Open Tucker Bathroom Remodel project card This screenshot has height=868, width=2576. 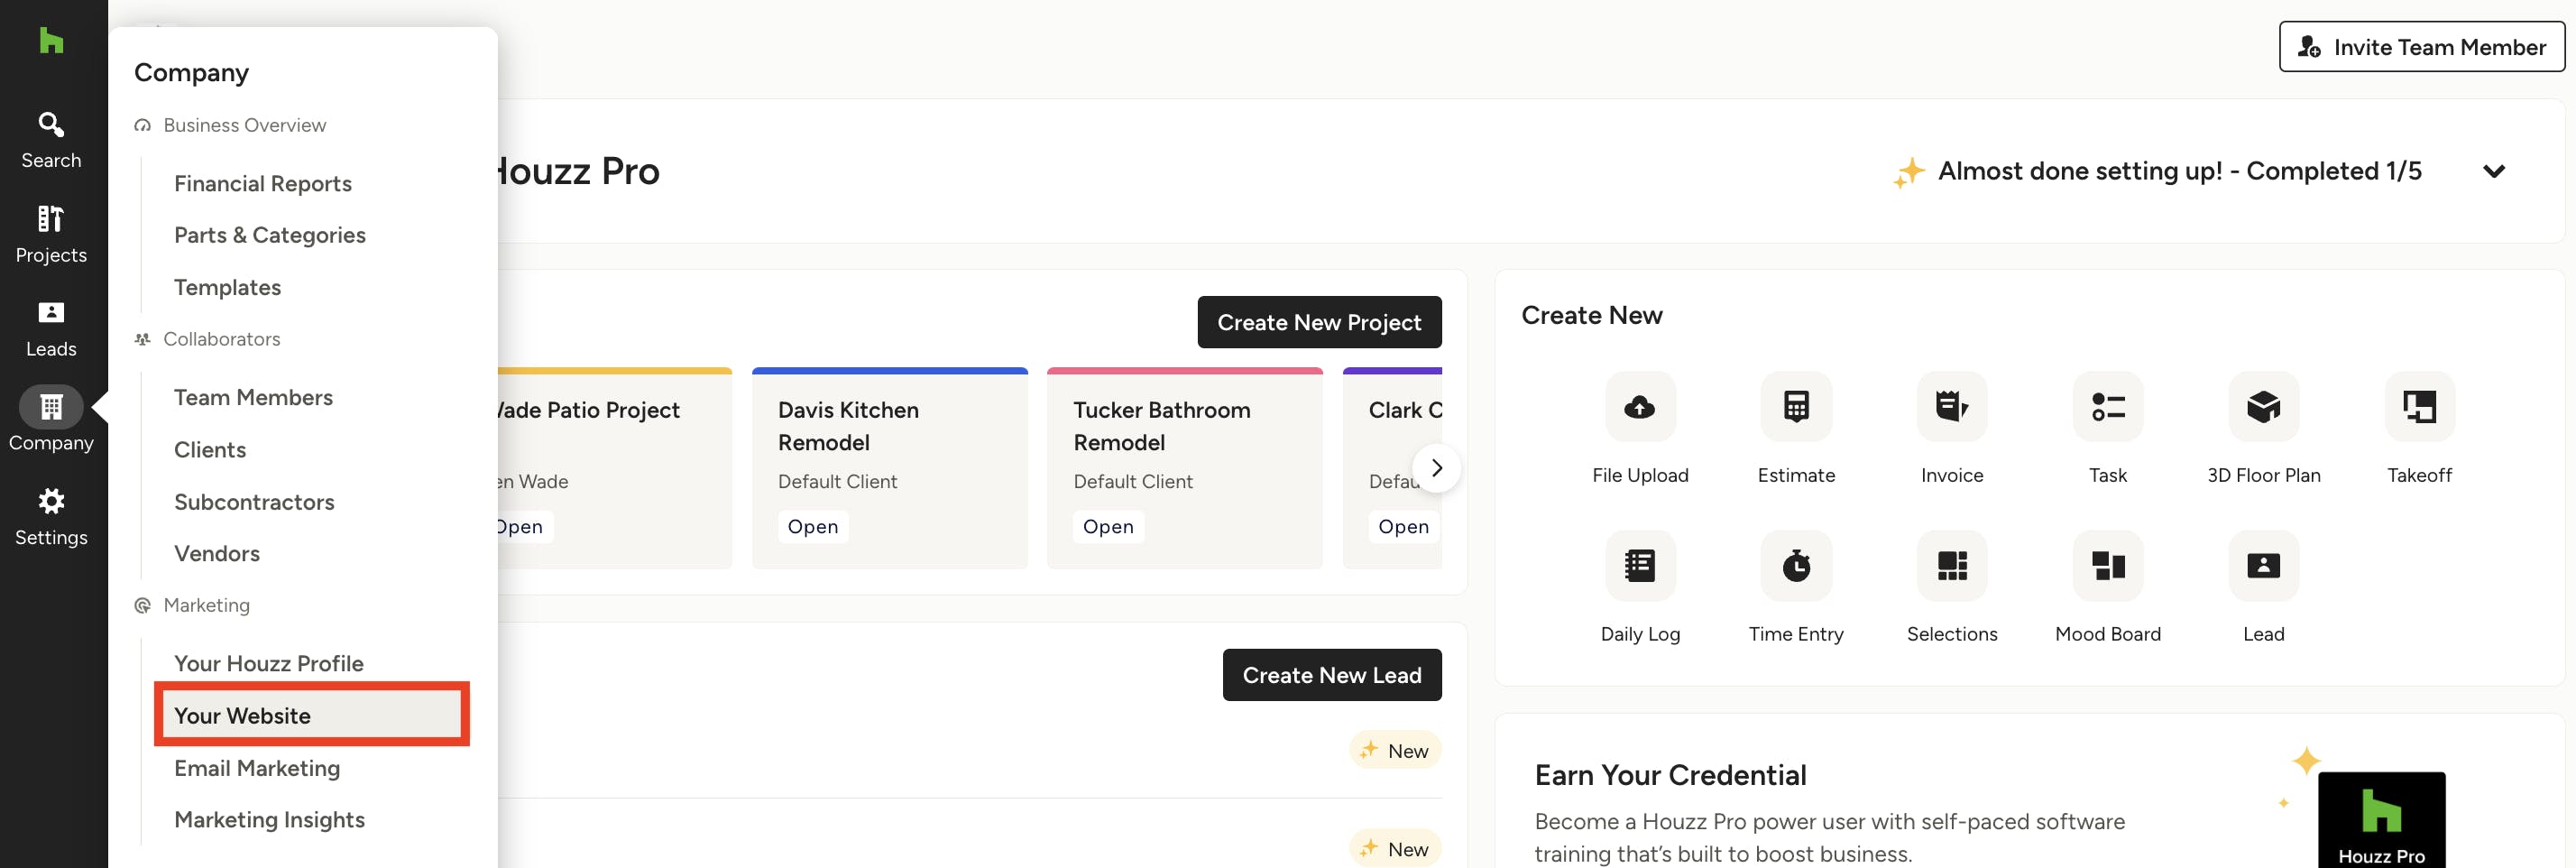point(1184,468)
